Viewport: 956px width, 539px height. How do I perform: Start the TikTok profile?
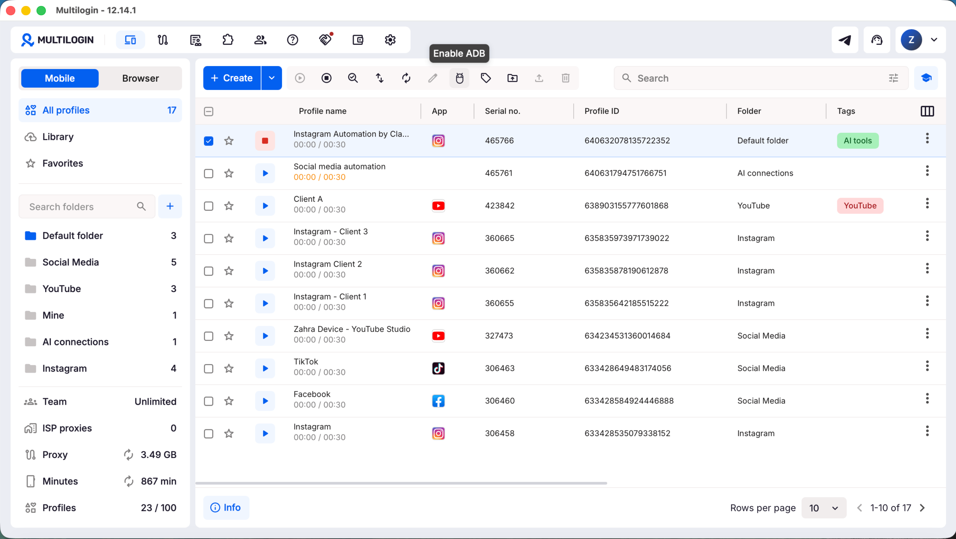point(265,369)
